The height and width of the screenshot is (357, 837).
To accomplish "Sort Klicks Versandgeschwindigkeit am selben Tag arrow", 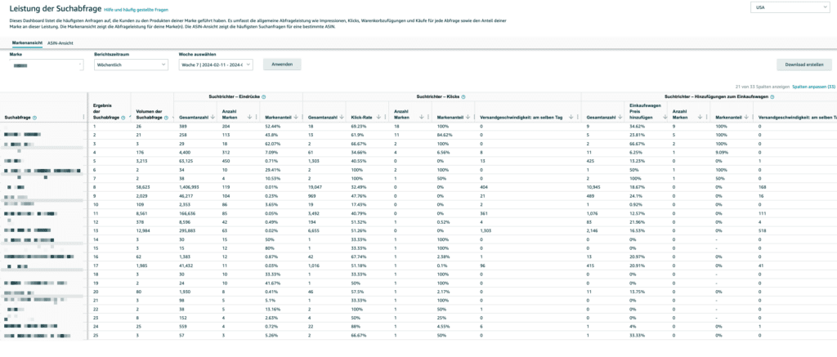I will tap(571, 117).
